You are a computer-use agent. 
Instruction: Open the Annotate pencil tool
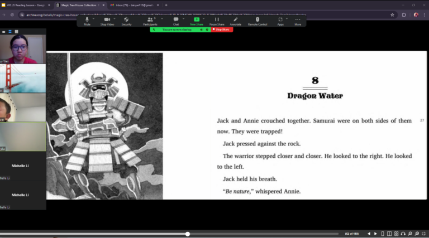click(235, 21)
